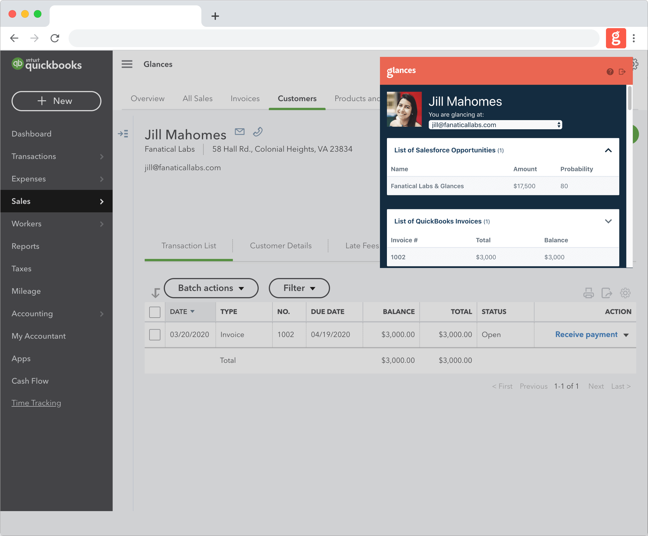Viewport: 648px width, 536px height.
Task: Check the box for invoice 1002 row
Action: point(155,335)
